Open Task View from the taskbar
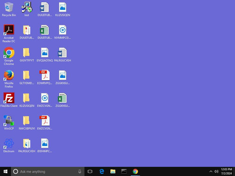Screen dimensions: 235x176 90,171
